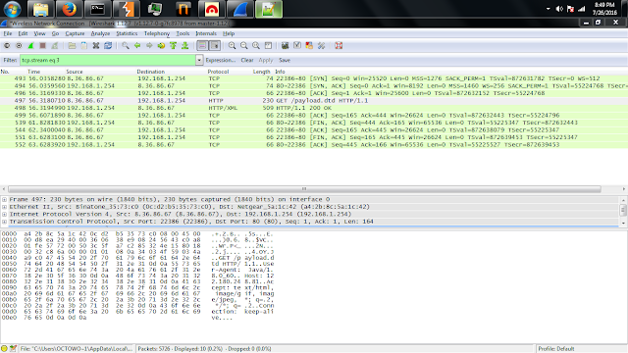Screen dimensions: 628x353
Task: Select packet 493 SYN row
Action: point(314,78)
